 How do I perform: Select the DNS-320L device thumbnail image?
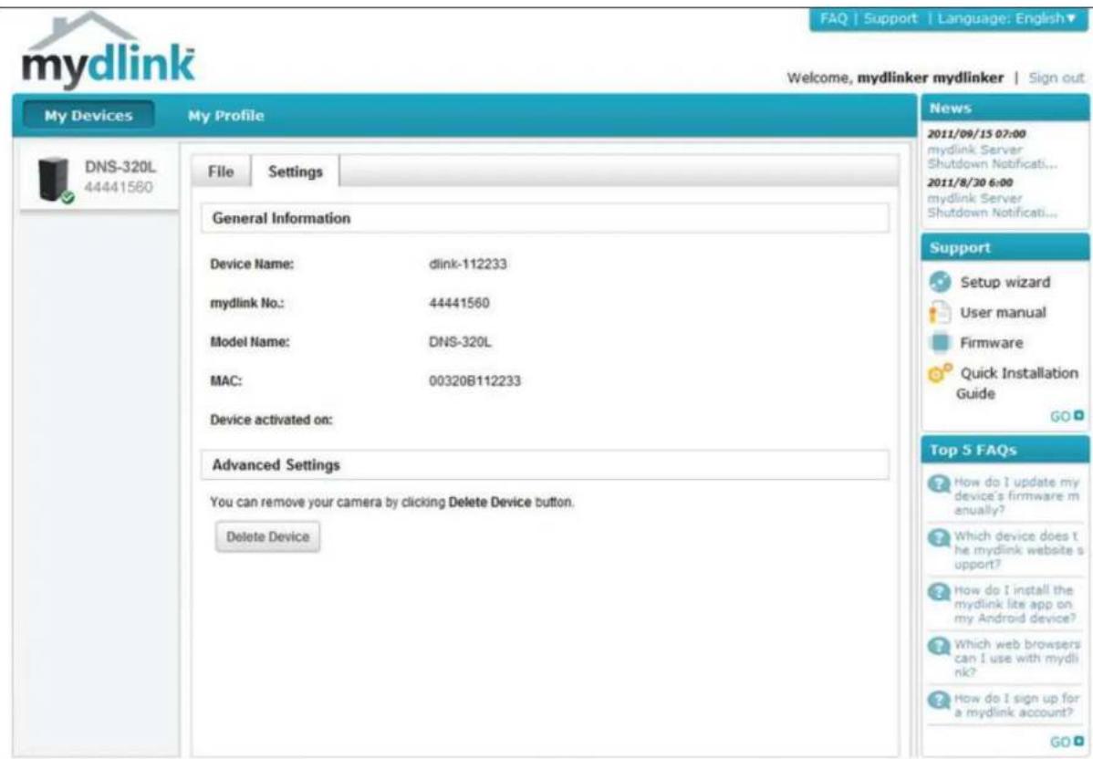coord(56,180)
